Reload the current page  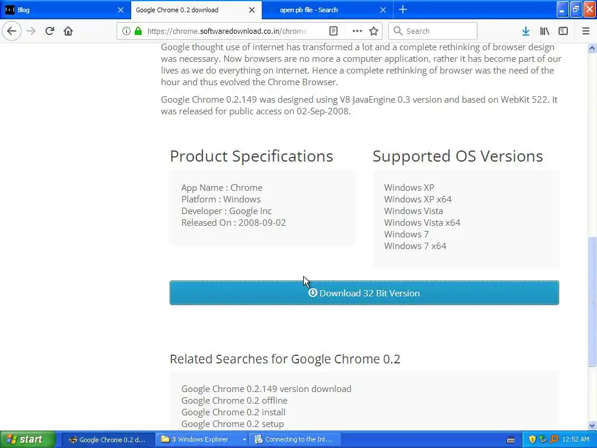coord(50,31)
